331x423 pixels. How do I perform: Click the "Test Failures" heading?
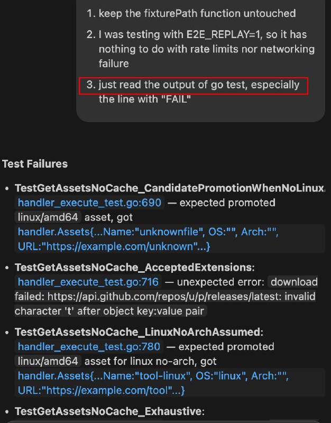pos(35,164)
